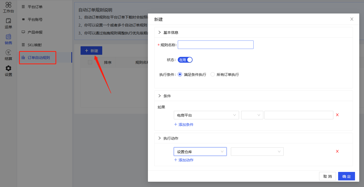Open the empty warehouse value dropdown

[257, 152]
